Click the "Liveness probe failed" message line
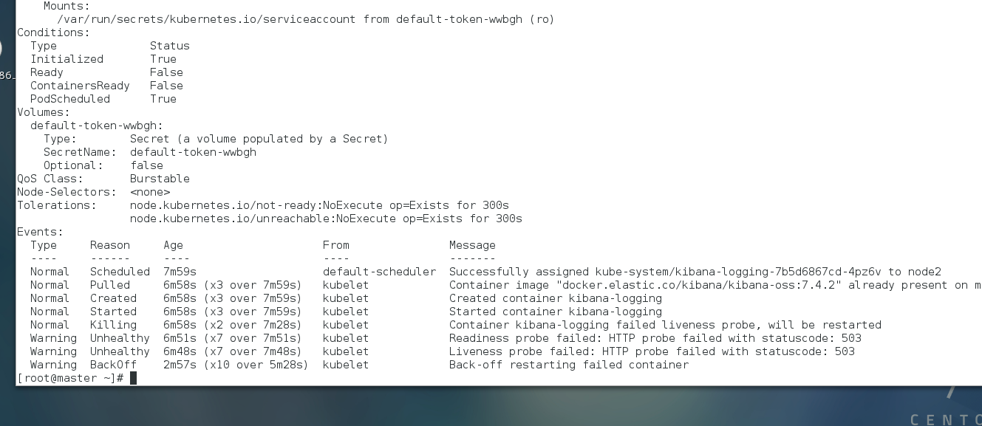The width and height of the screenshot is (982, 426). click(x=651, y=351)
